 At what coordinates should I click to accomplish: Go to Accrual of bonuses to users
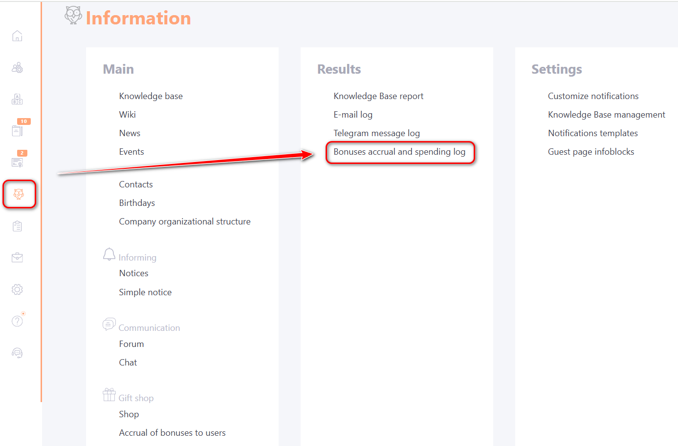(x=172, y=433)
